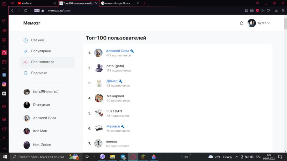The height and width of the screenshot is (161, 287).
Task: Open the Димас user profile
Action: (112, 81)
